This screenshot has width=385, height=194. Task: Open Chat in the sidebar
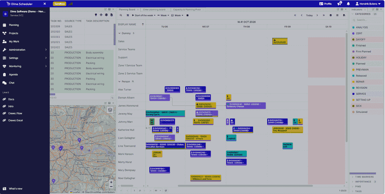[12, 83]
